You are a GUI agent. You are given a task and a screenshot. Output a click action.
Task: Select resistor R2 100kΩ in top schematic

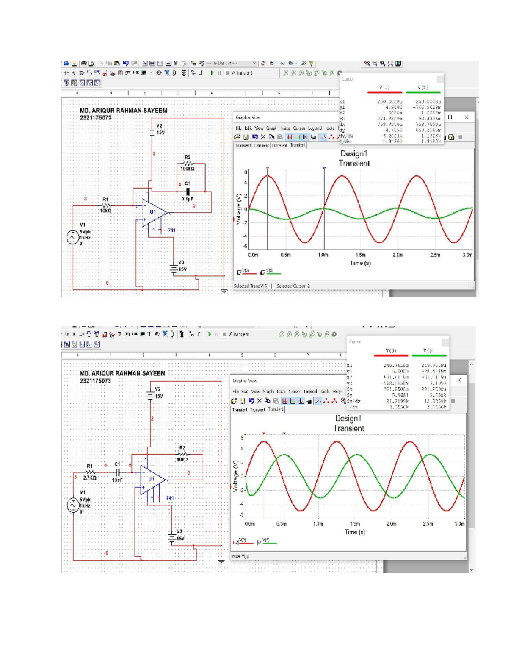pyautogui.click(x=187, y=163)
